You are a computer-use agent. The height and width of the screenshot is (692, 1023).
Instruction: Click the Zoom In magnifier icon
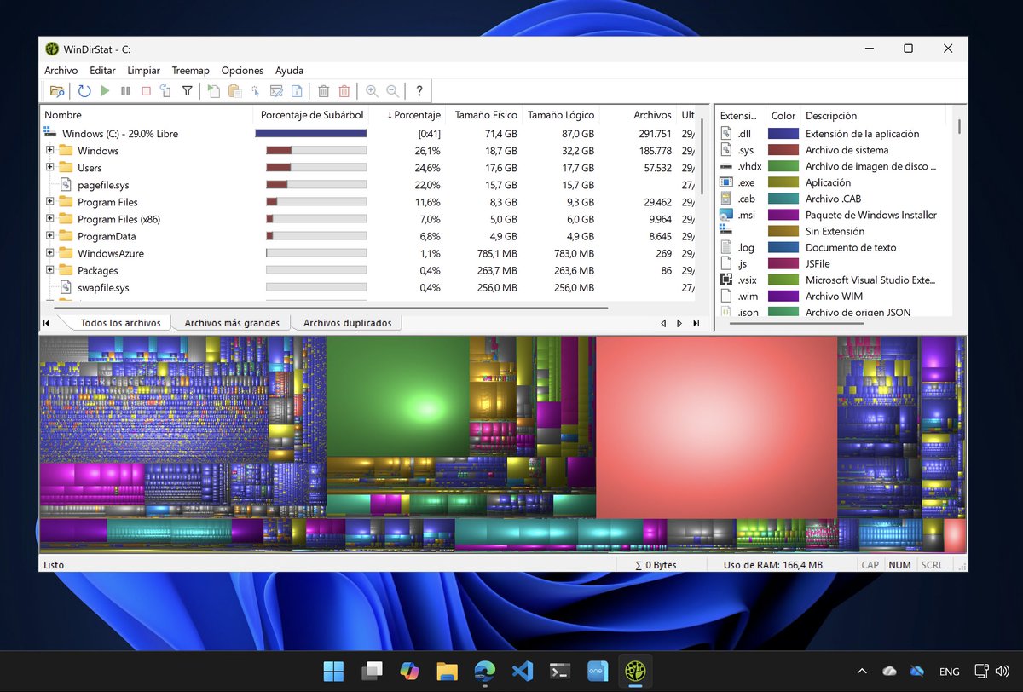point(372,91)
